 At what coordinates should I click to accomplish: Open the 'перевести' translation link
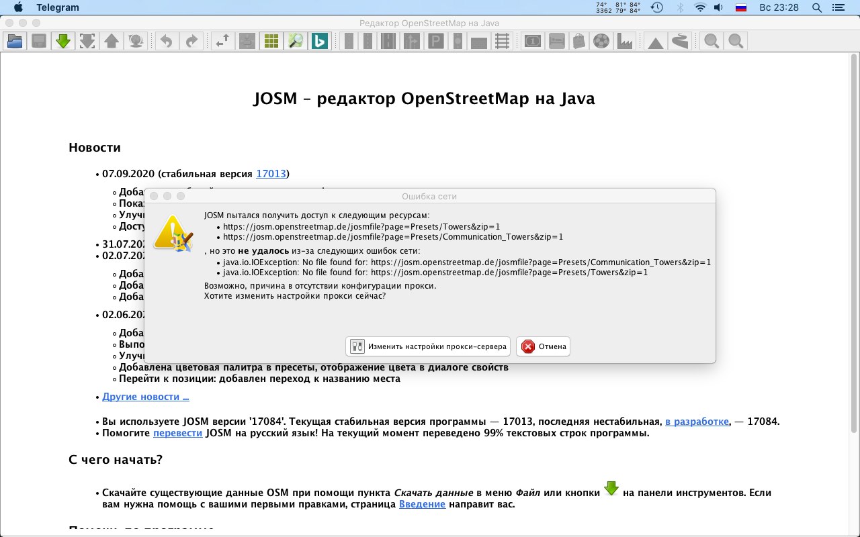[x=177, y=433]
